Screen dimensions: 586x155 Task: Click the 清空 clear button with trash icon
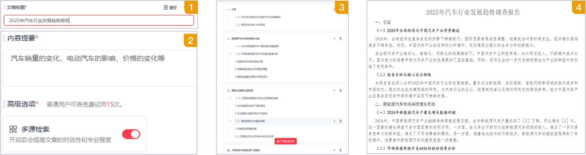[170, 8]
